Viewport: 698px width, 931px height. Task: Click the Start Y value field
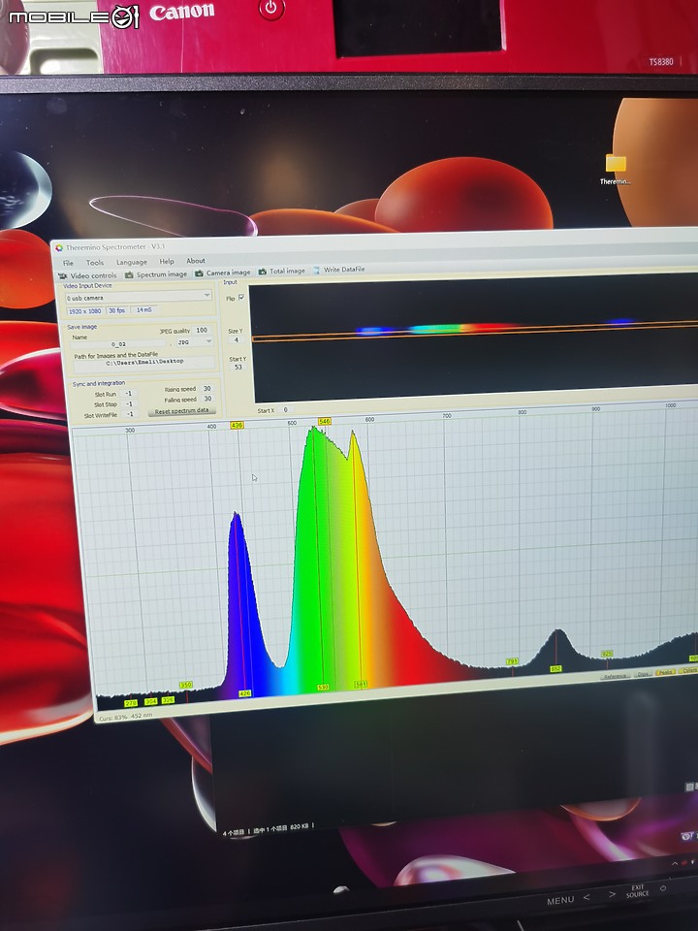click(x=238, y=368)
